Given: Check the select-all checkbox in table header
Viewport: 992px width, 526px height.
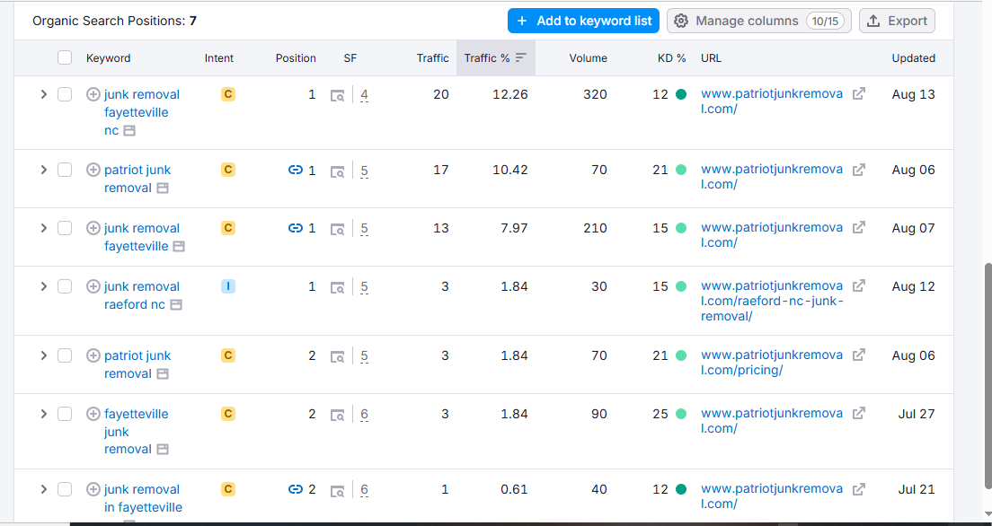Looking at the screenshot, I should pos(65,58).
